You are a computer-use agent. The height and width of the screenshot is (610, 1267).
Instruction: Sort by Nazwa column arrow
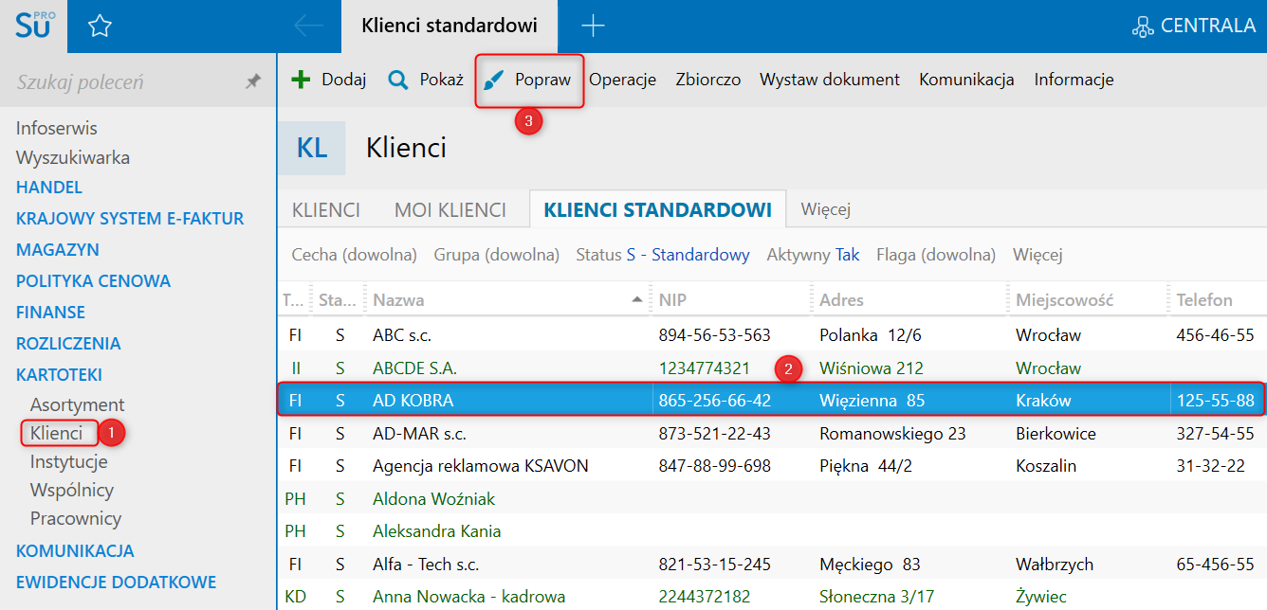tap(635, 299)
